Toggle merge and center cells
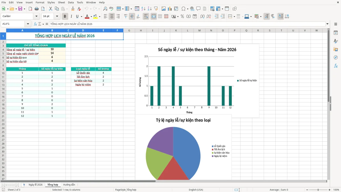 tap(154, 16)
